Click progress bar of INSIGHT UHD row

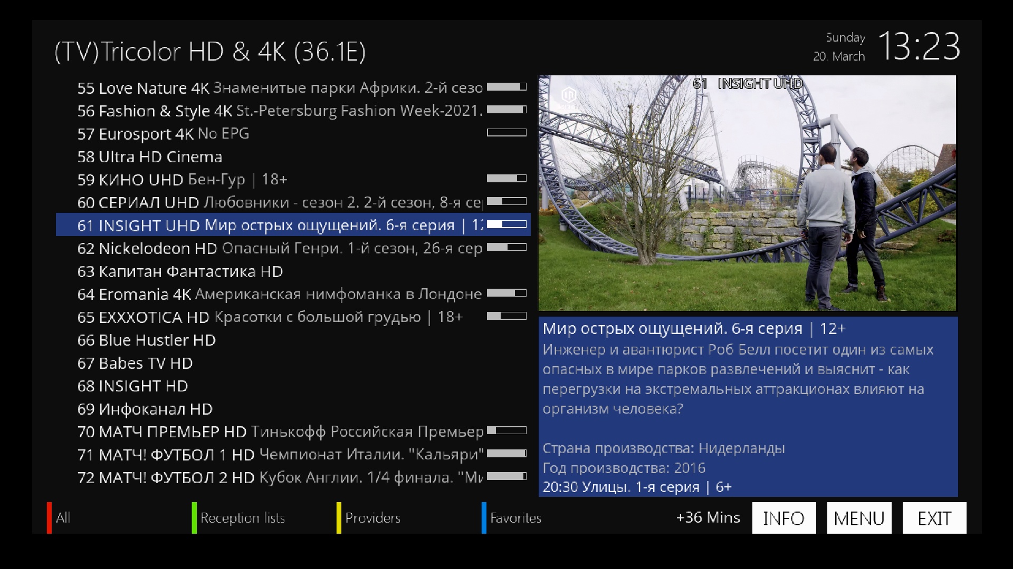[506, 224]
